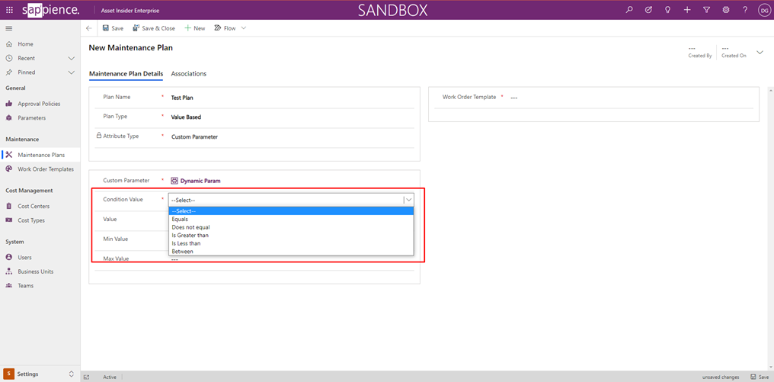Open the advanced find filter icon
Viewport: 774px width, 382px height.
(x=706, y=10)
